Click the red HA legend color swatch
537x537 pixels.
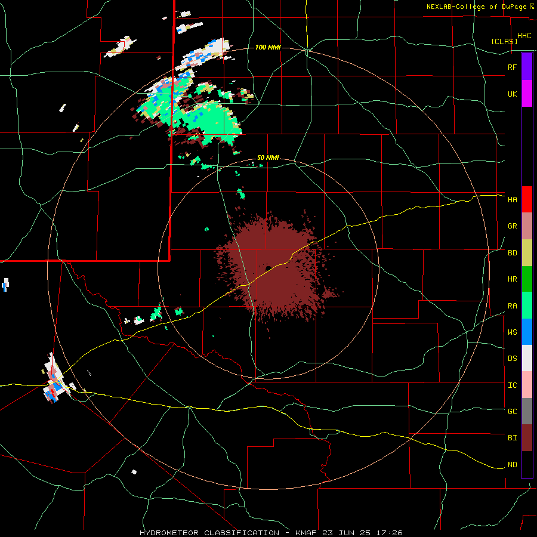527,199
